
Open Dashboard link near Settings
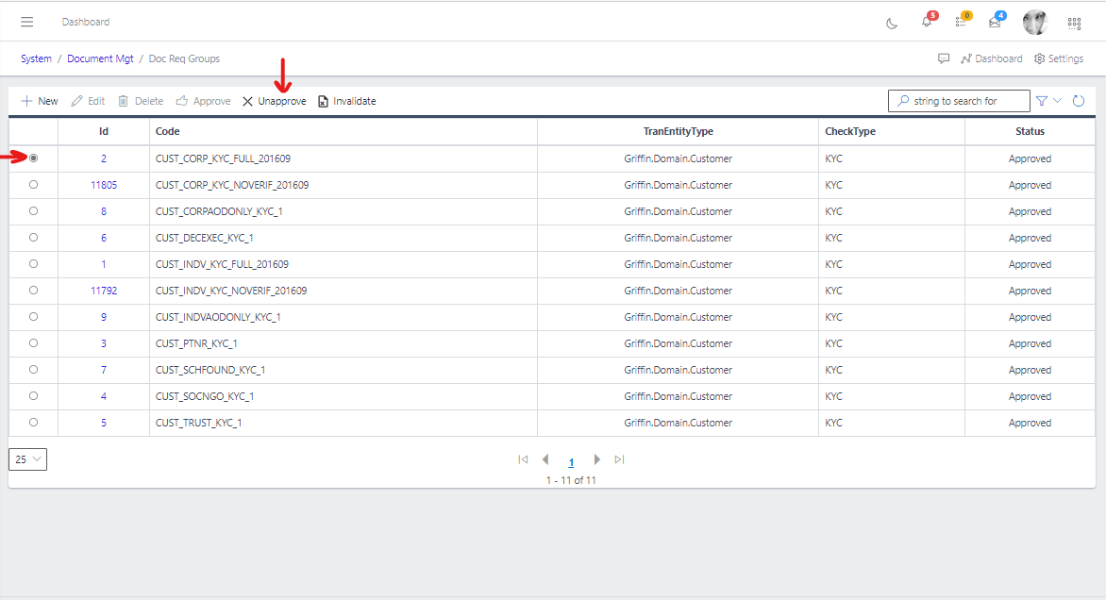[x=991, y=58]
